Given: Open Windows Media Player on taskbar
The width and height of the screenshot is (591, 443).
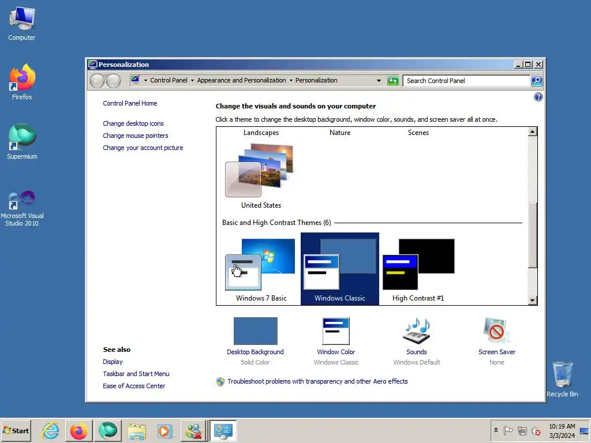Looking at the screenshot, I should [164, 430].
